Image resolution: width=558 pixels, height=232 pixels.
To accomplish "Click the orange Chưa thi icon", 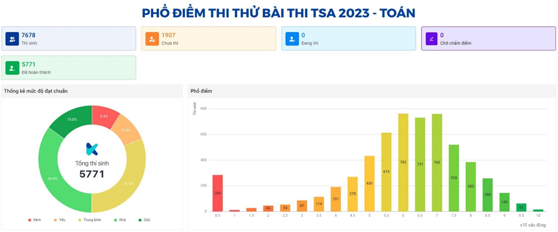I will tap(152, 39).
